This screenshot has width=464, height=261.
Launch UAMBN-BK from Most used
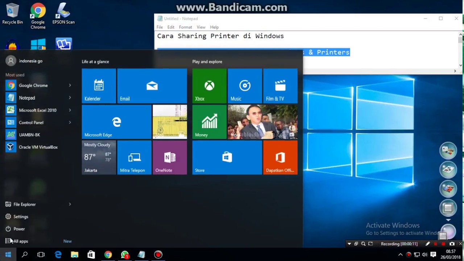click(29, 135)
